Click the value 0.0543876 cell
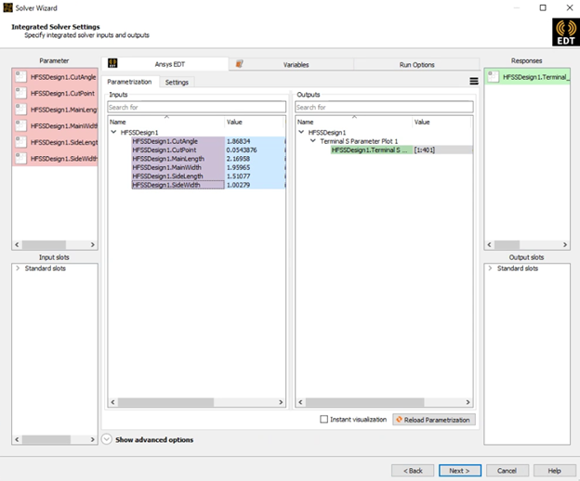 (255, 150)
